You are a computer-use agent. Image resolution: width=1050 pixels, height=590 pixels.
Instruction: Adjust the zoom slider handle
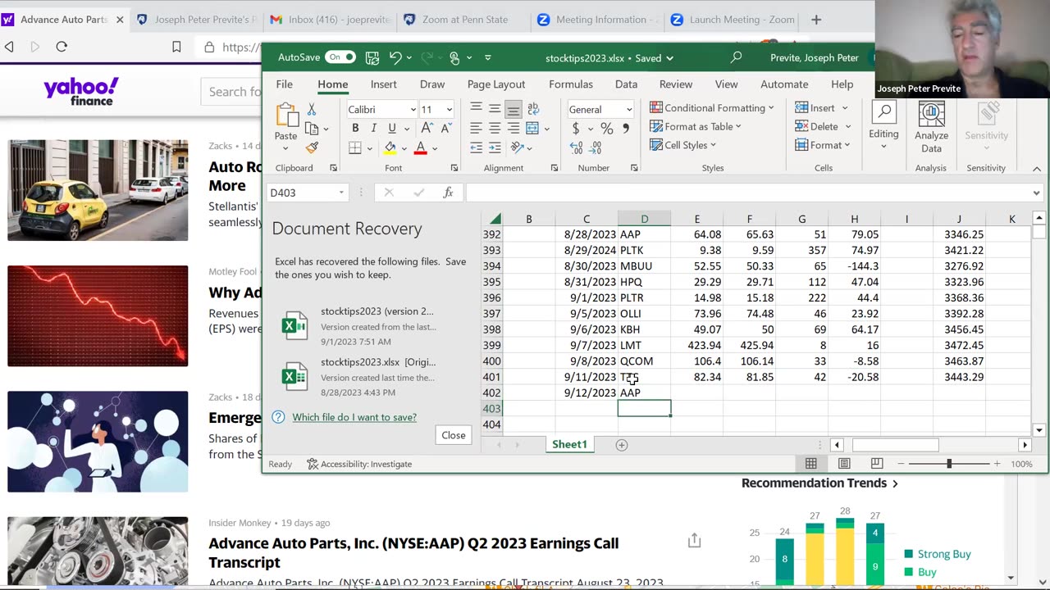click(949, 464)
